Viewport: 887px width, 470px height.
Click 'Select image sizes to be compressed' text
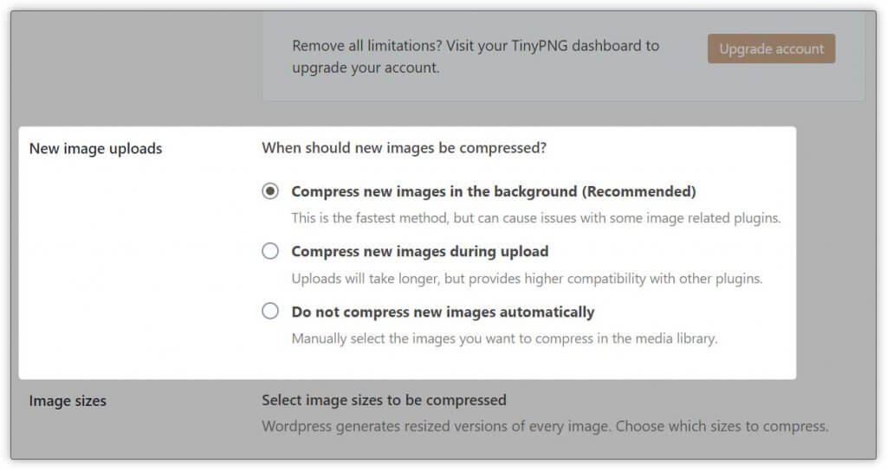pos(384,400)
